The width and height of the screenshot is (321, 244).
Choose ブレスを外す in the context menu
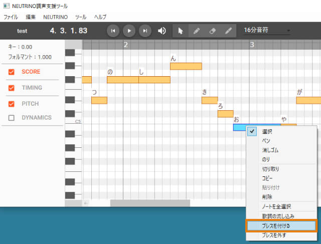(281, 235)
